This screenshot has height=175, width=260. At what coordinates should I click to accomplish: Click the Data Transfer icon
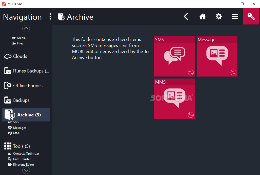pyautogui.click(x=10, y=159)
